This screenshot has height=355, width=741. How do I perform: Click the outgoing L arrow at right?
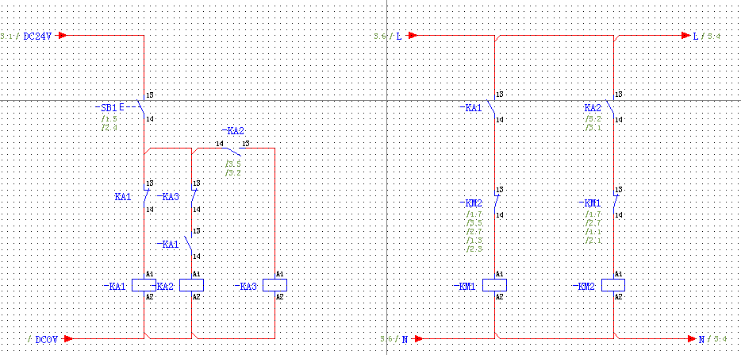[686, 36]
